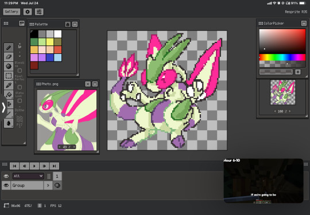Jump to the last frame
Viewport: 310px width, 215px height.
tap(55, 166)
